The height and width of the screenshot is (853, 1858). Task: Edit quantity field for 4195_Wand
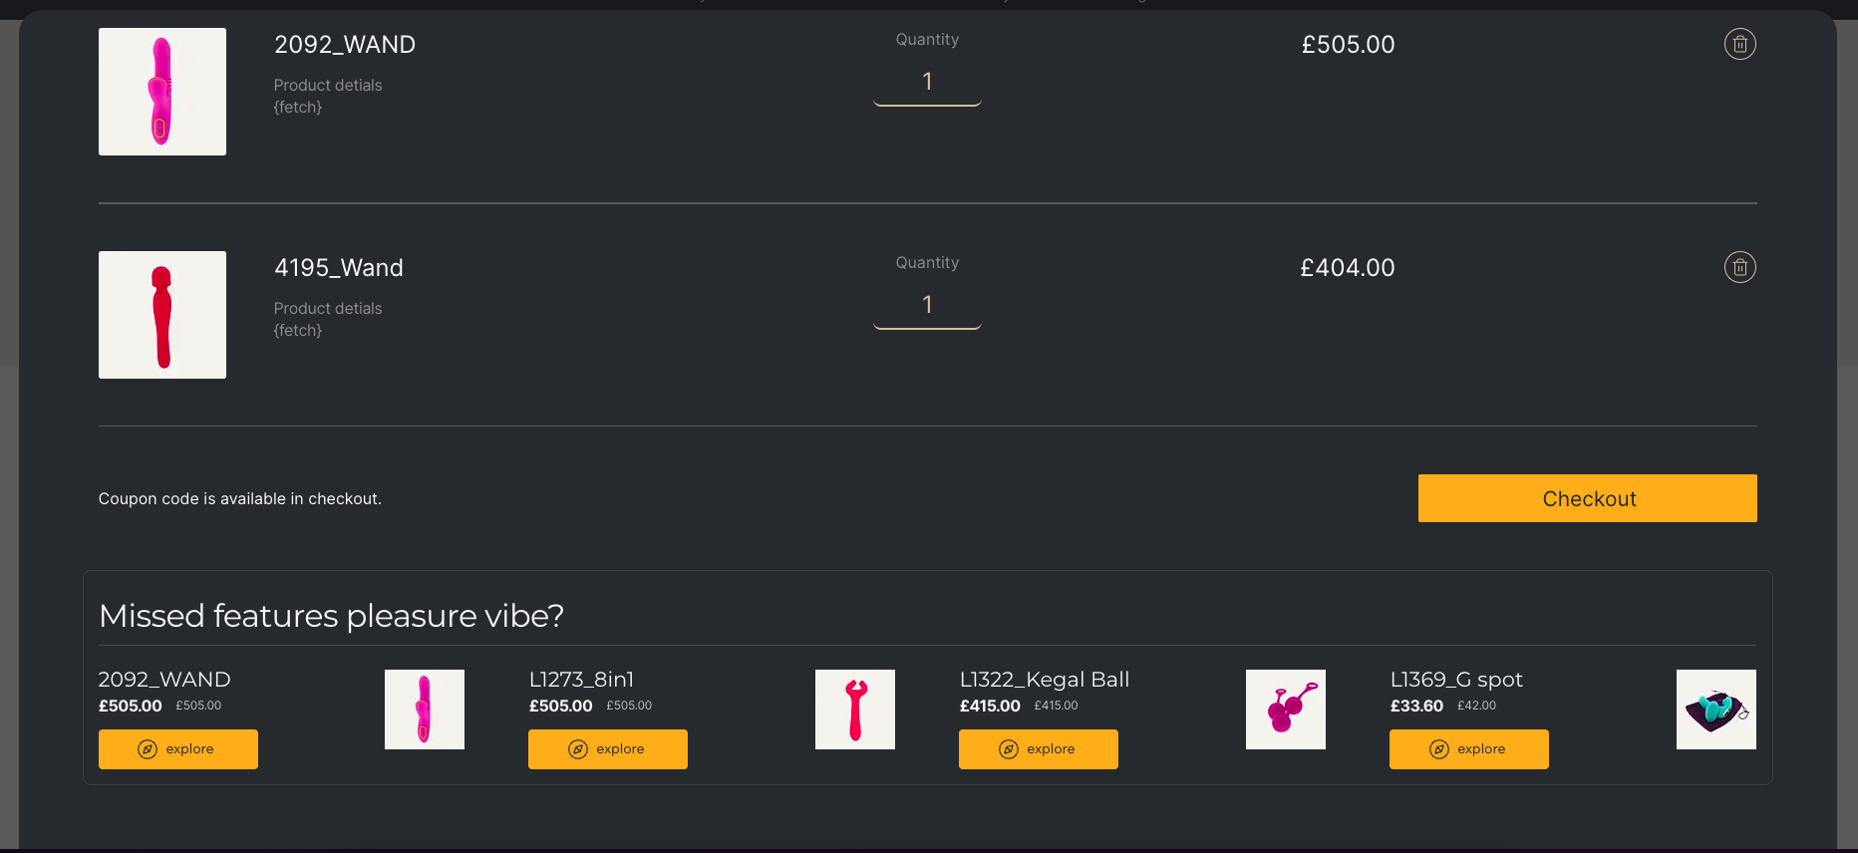tap(927, 306)
